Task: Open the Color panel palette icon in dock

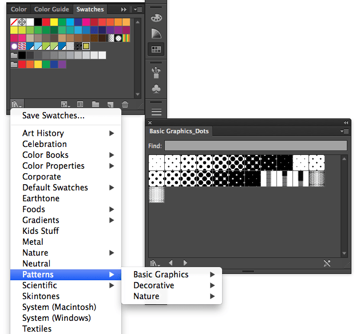Action: click(156, 18)
